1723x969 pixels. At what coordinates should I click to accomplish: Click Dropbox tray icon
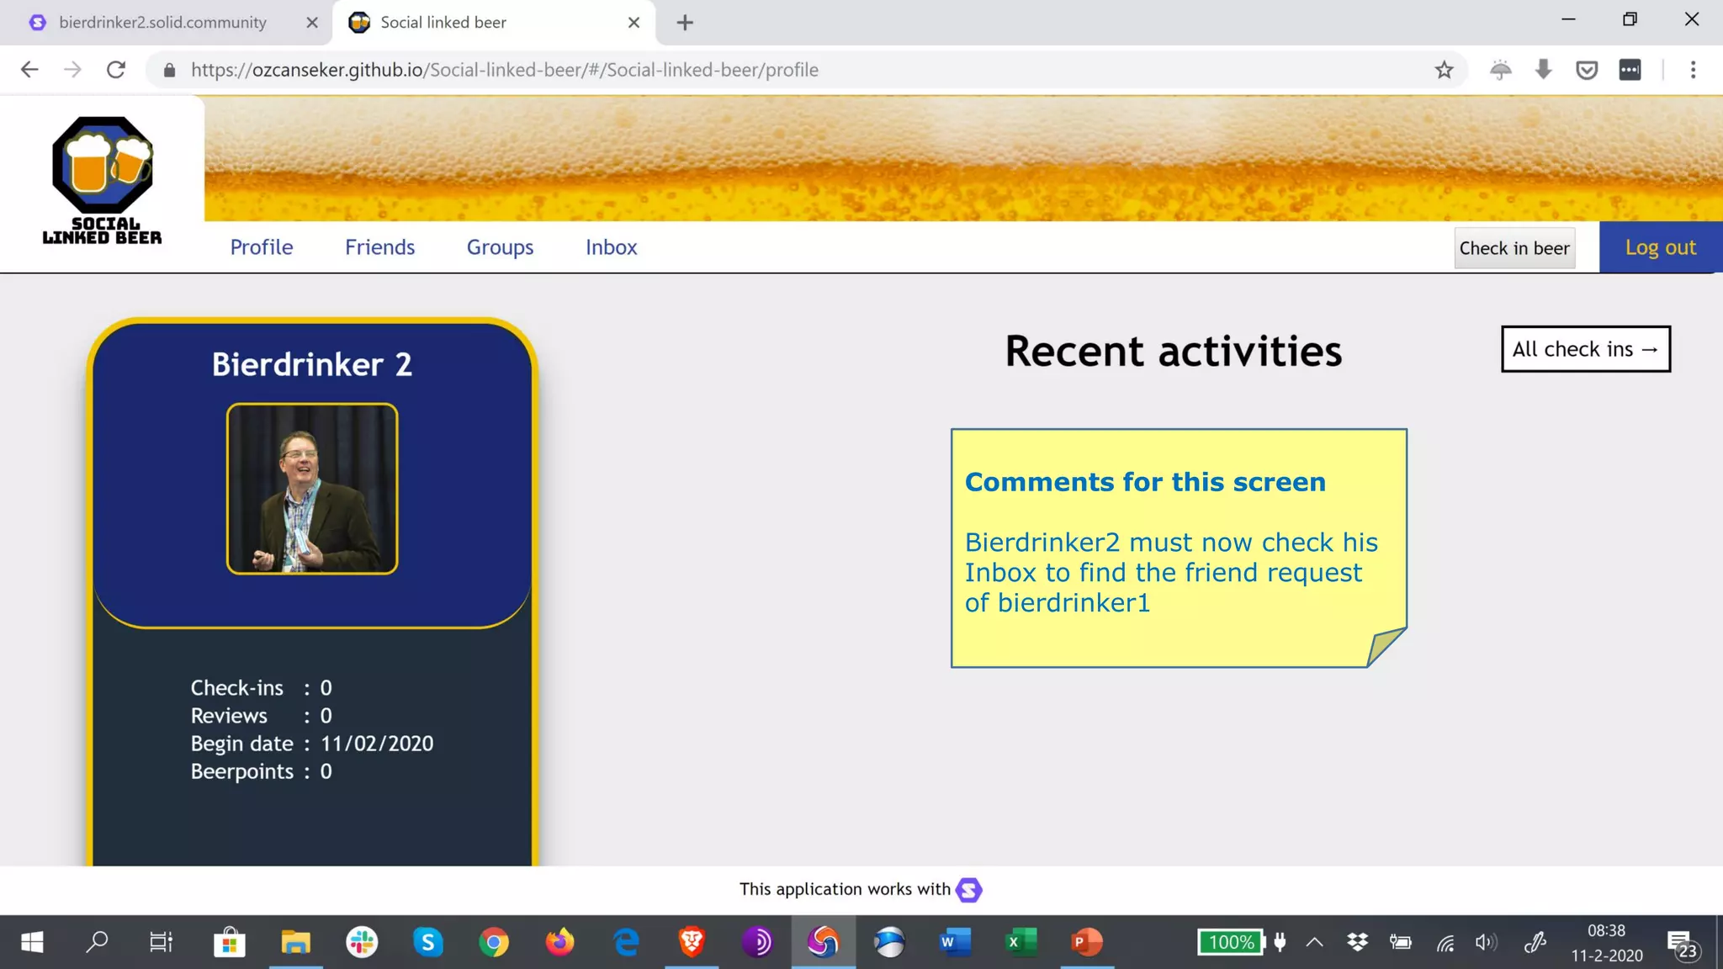pyautogui.click(x=1357, y=942)
